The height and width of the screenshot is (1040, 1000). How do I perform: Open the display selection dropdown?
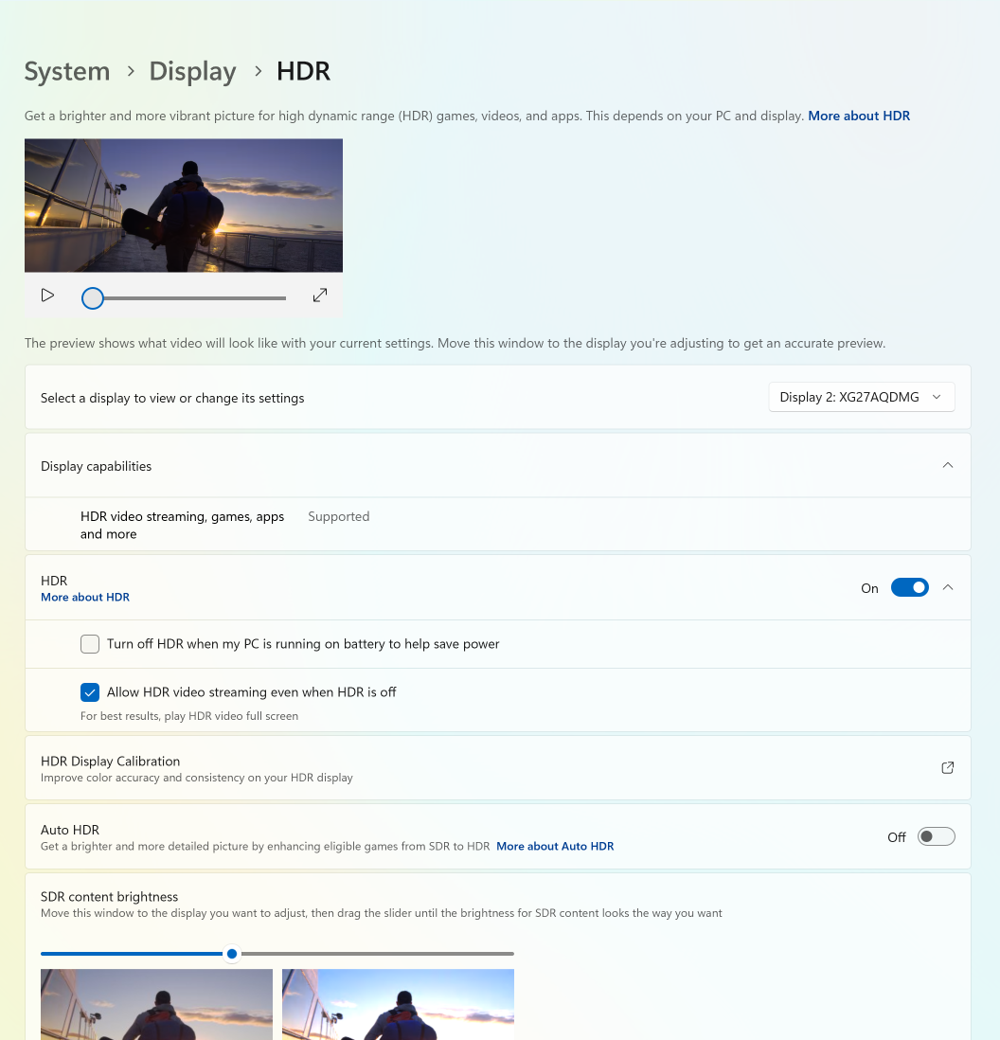[861, 397]
